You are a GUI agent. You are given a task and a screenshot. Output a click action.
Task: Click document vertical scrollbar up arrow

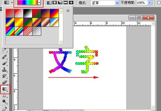(153, 24)
